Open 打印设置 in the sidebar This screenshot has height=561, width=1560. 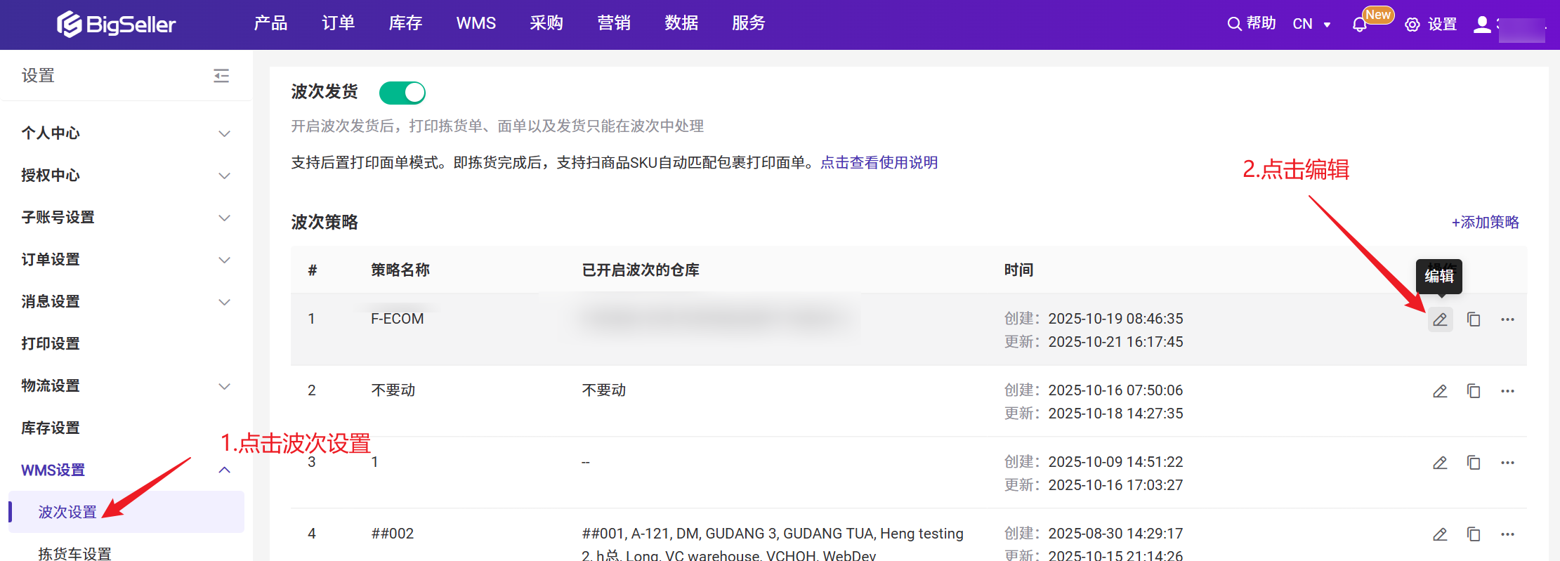pos(51,343)
